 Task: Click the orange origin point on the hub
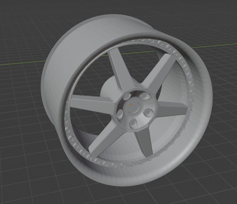coord(131,105)
